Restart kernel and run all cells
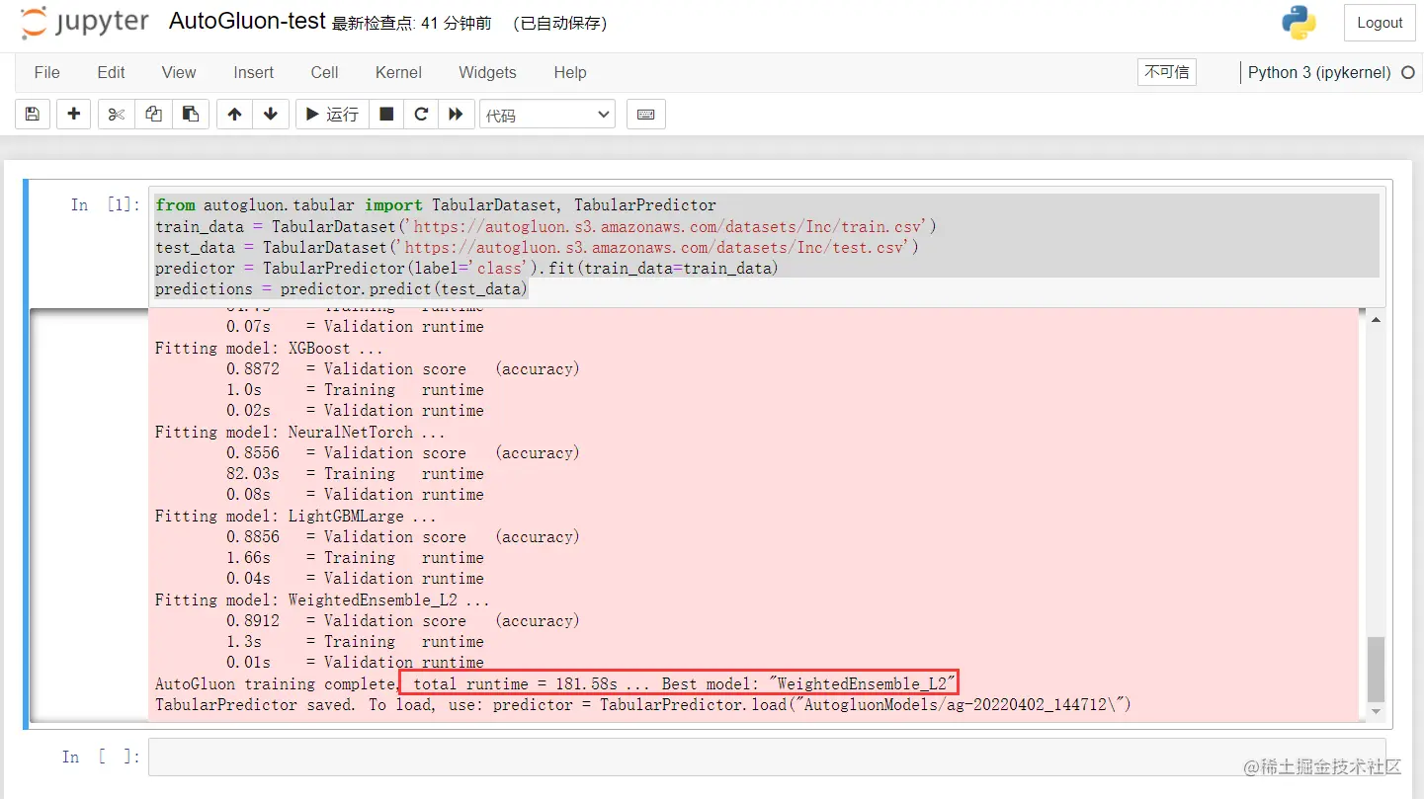This screenshot has width=1424, height=799. pos(456,115)
